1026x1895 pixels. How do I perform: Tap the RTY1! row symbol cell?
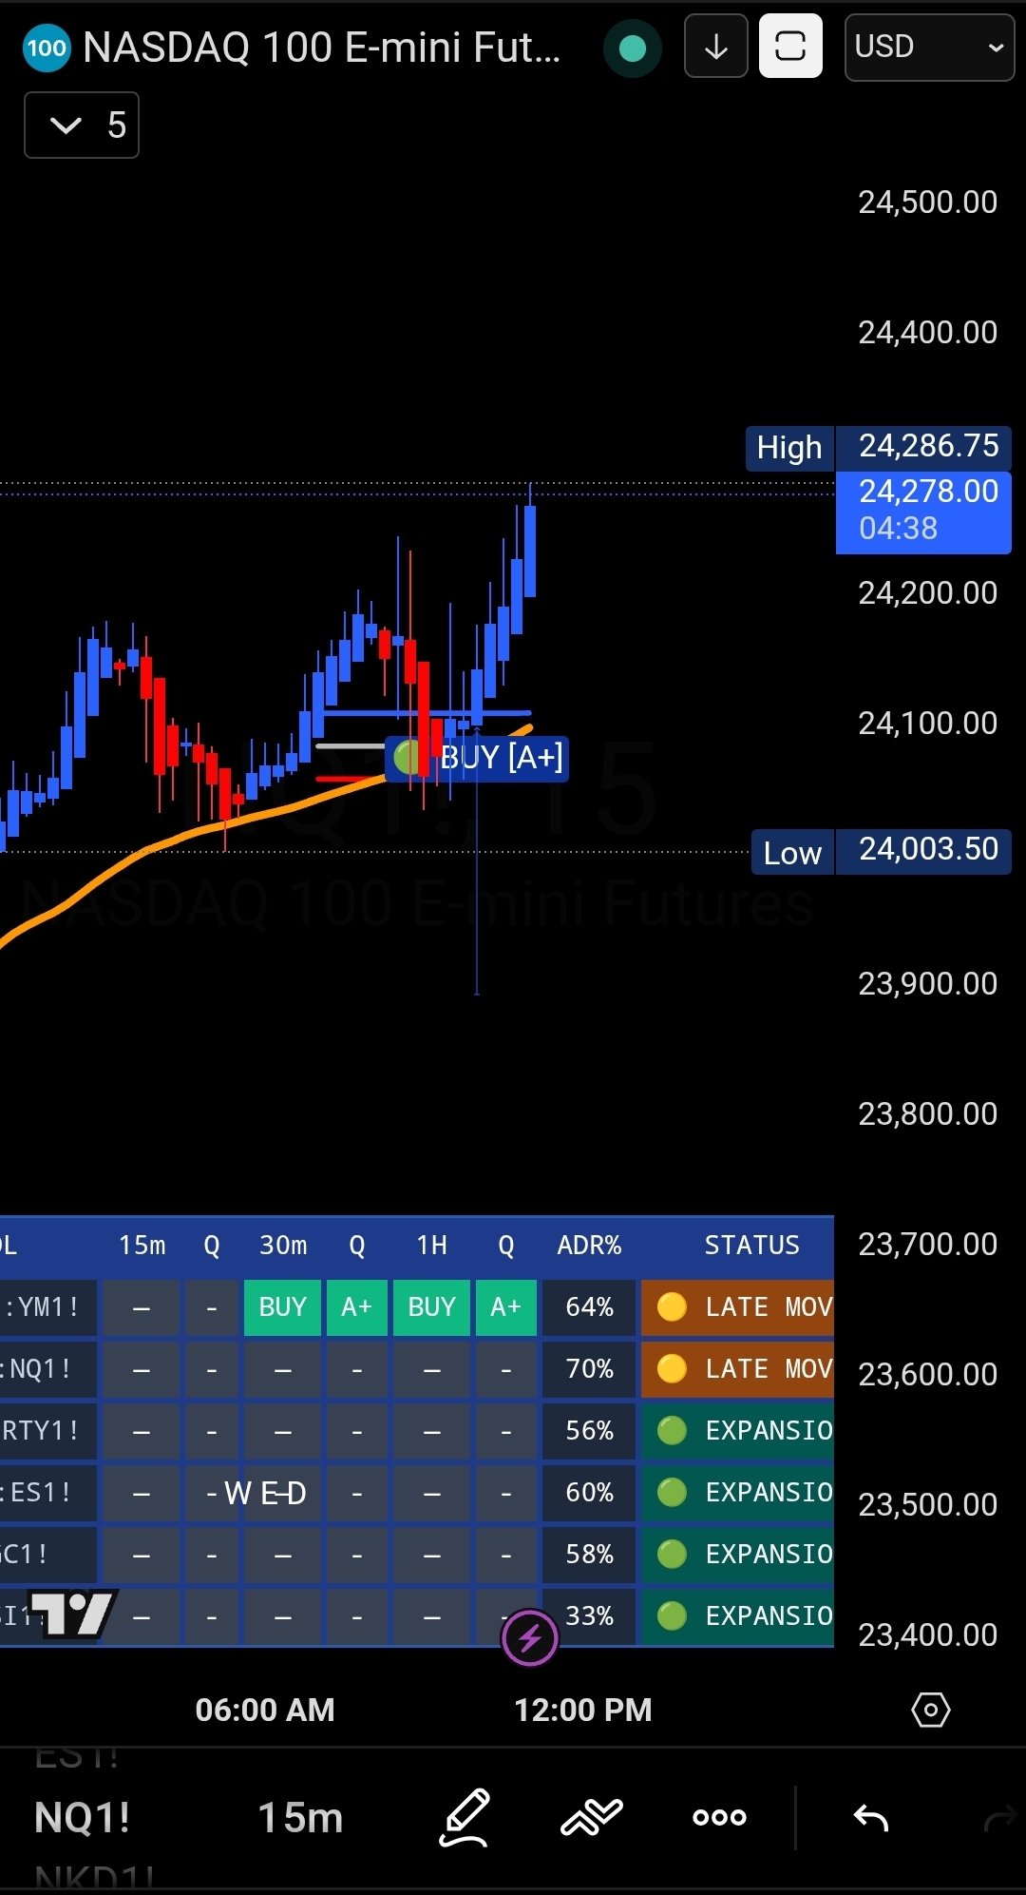(x=47, y=1431)
